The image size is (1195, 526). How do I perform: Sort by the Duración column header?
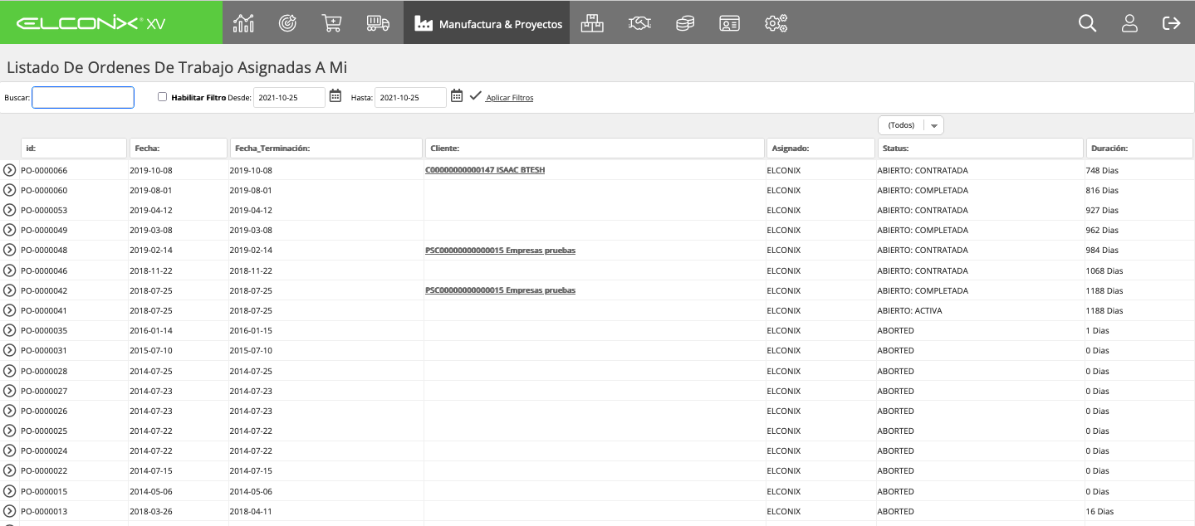pyautogui.click(x=1139, y=148)
